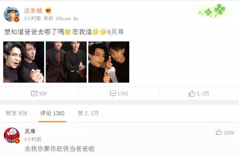Open the 汪东城 username link

(33, 11)
